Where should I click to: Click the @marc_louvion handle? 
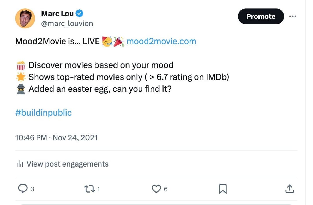click(67, 24)
